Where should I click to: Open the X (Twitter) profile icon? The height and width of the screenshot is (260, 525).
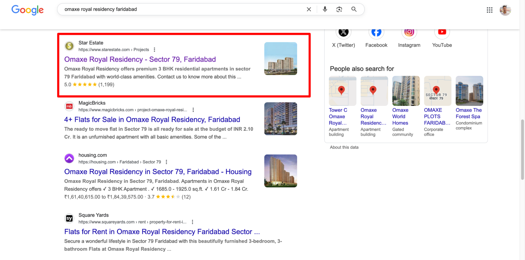344,33
